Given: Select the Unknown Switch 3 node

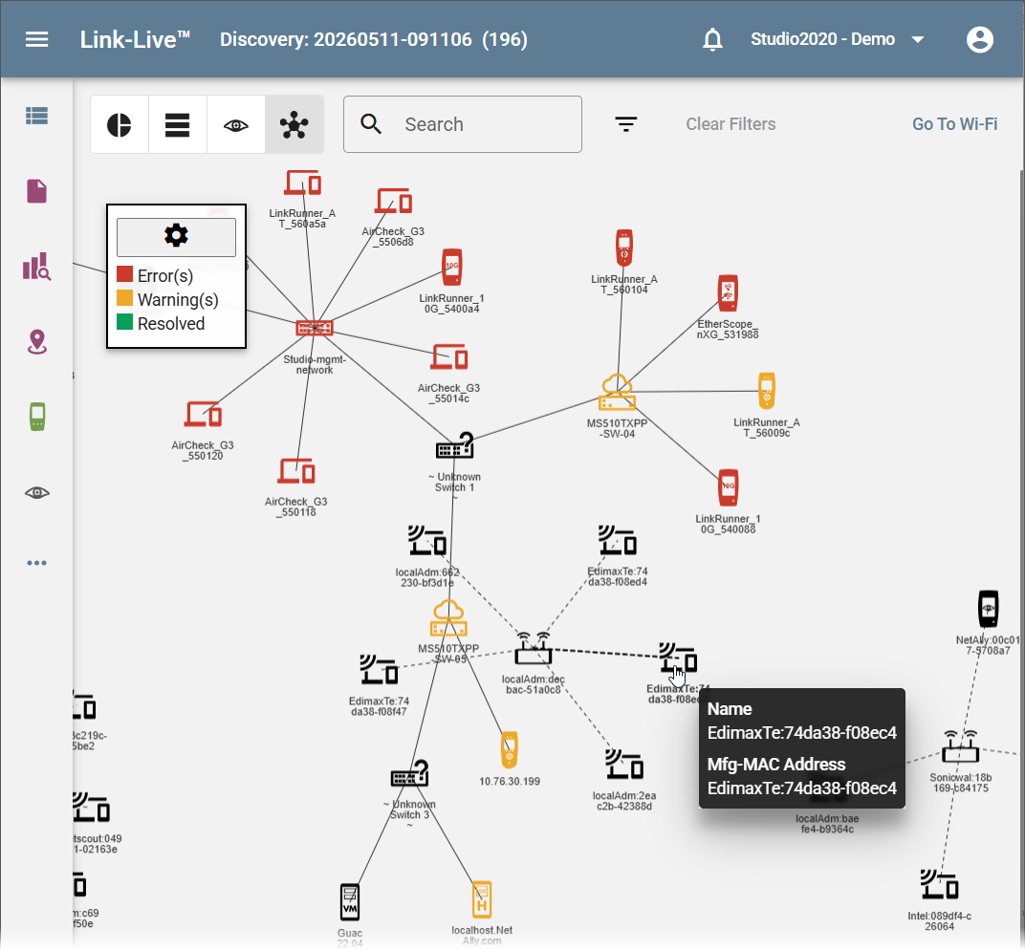Looking at the screenshot, I should point(410,774).
